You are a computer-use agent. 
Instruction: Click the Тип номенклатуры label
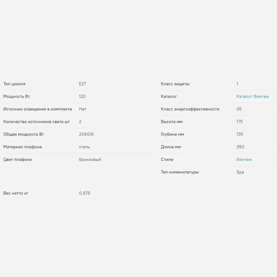pyautogui.click(x=180, y=172)
